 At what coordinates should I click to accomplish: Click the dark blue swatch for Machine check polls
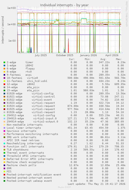tap(4, 165)
